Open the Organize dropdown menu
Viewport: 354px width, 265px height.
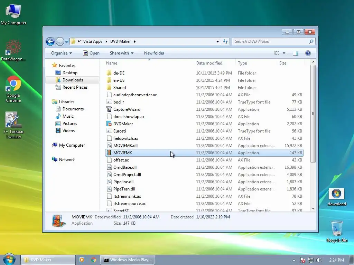pyautogui.click(x=62, y=53)
